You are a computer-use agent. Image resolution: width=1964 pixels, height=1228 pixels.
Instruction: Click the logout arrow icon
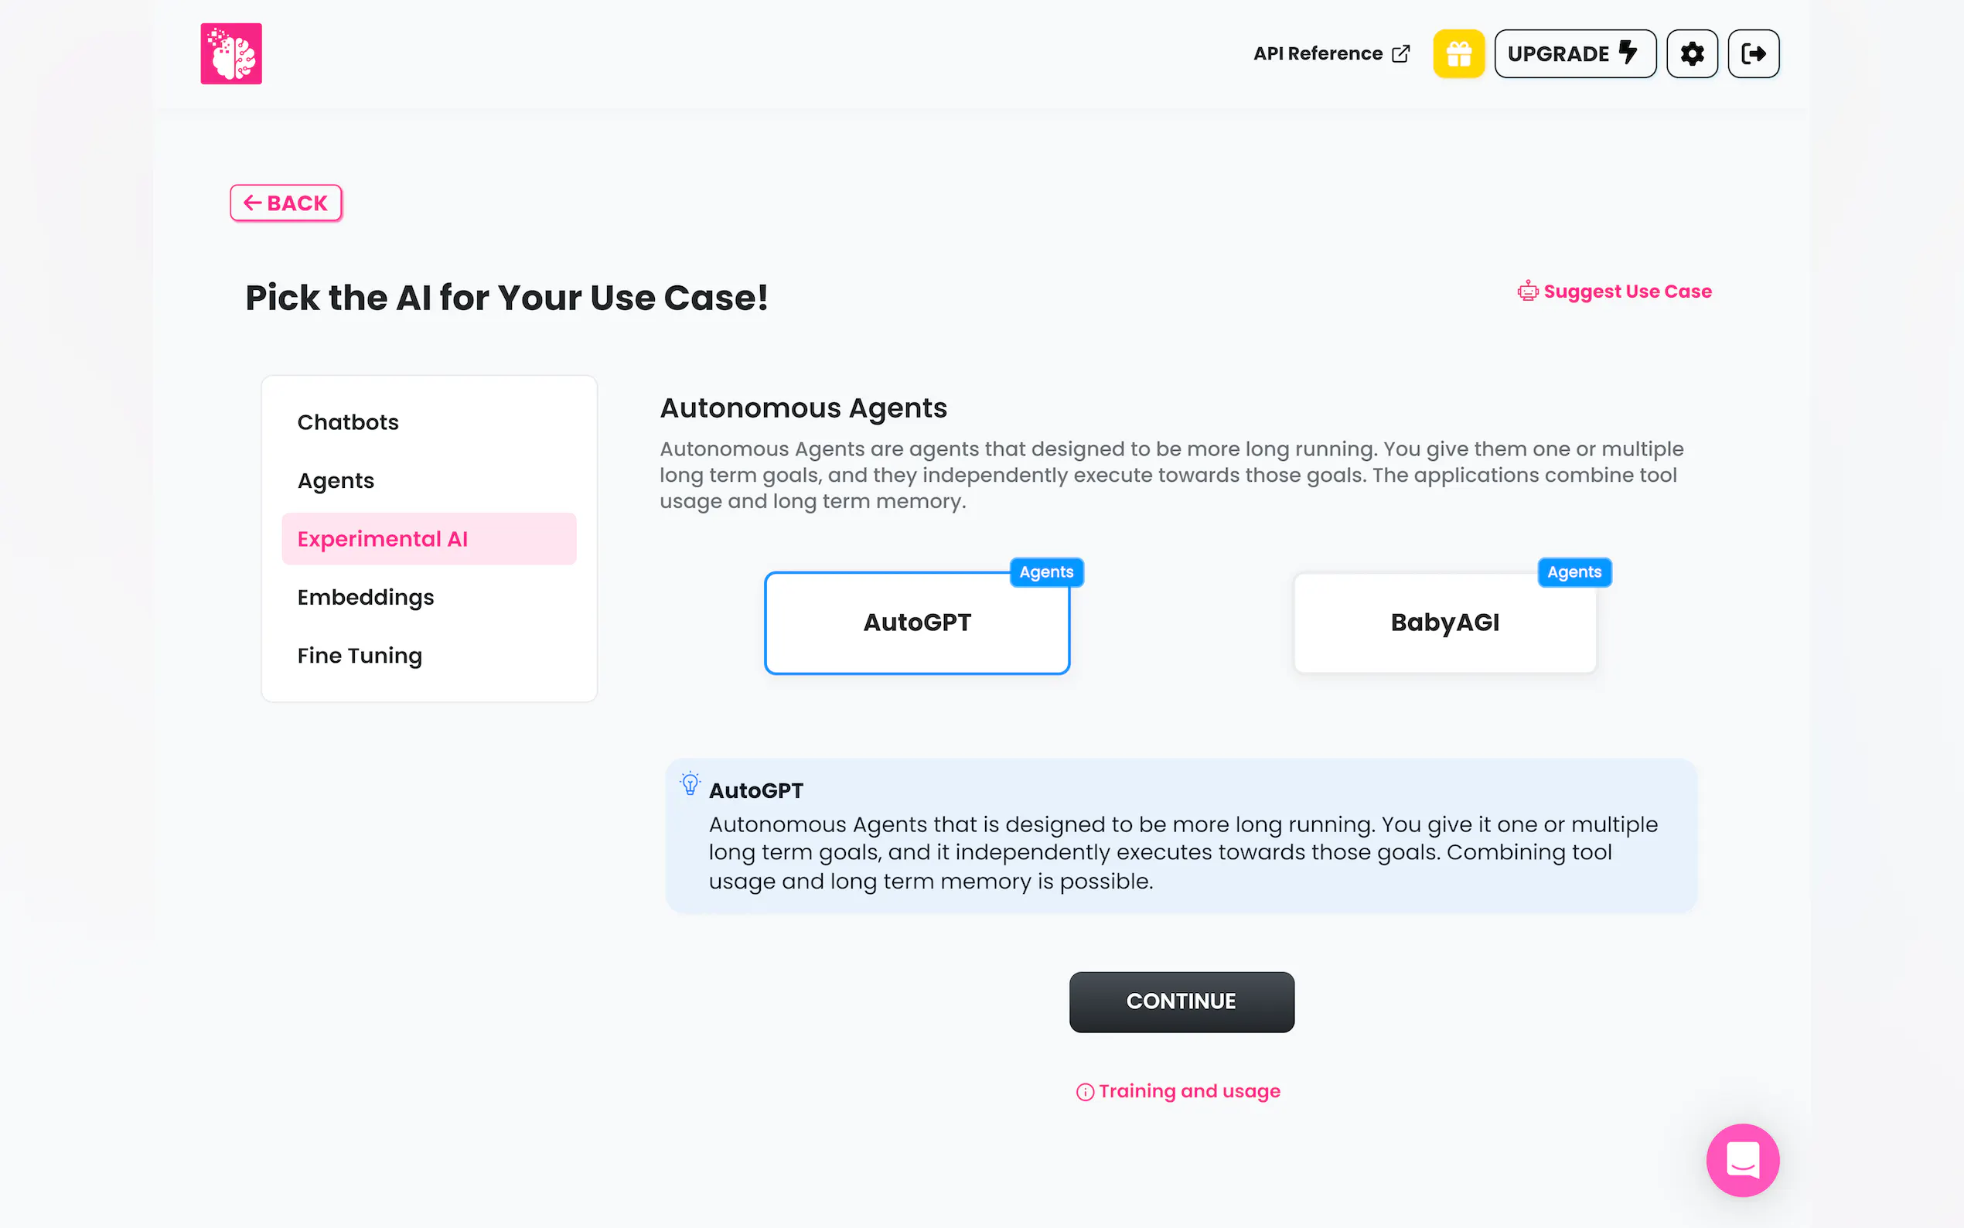tap(1753, 53)
